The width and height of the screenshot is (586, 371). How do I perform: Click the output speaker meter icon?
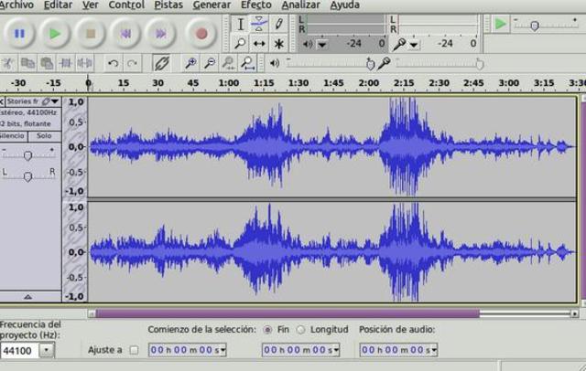coord(308,44)
